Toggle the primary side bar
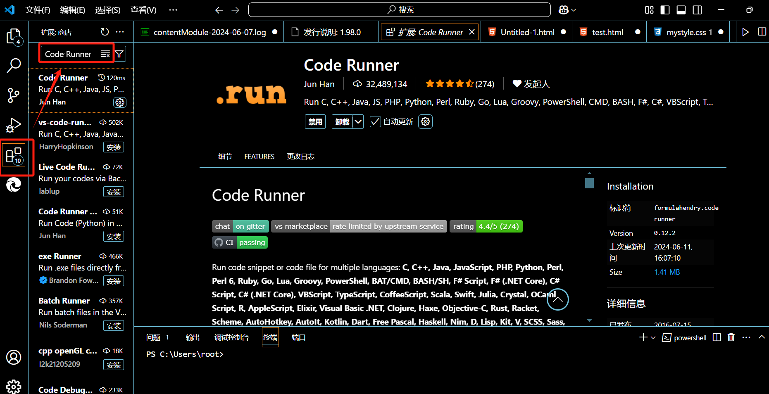 click(665, 10)
